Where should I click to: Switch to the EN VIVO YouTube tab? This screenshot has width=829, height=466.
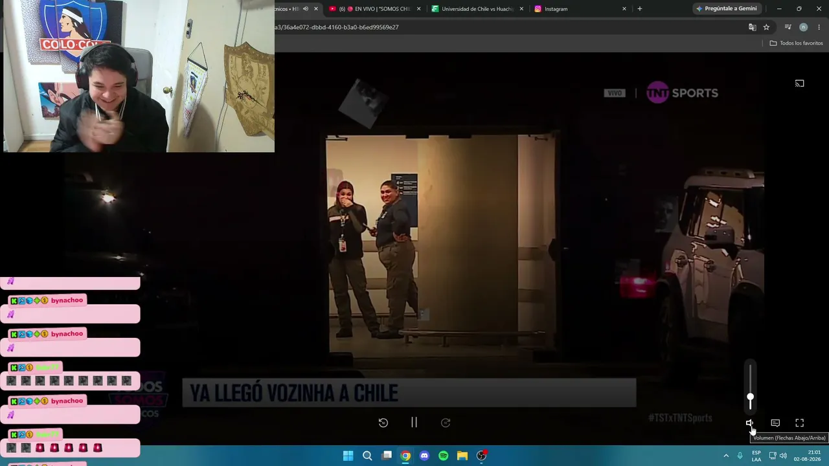pyautogui.click(x=375, y=9)
